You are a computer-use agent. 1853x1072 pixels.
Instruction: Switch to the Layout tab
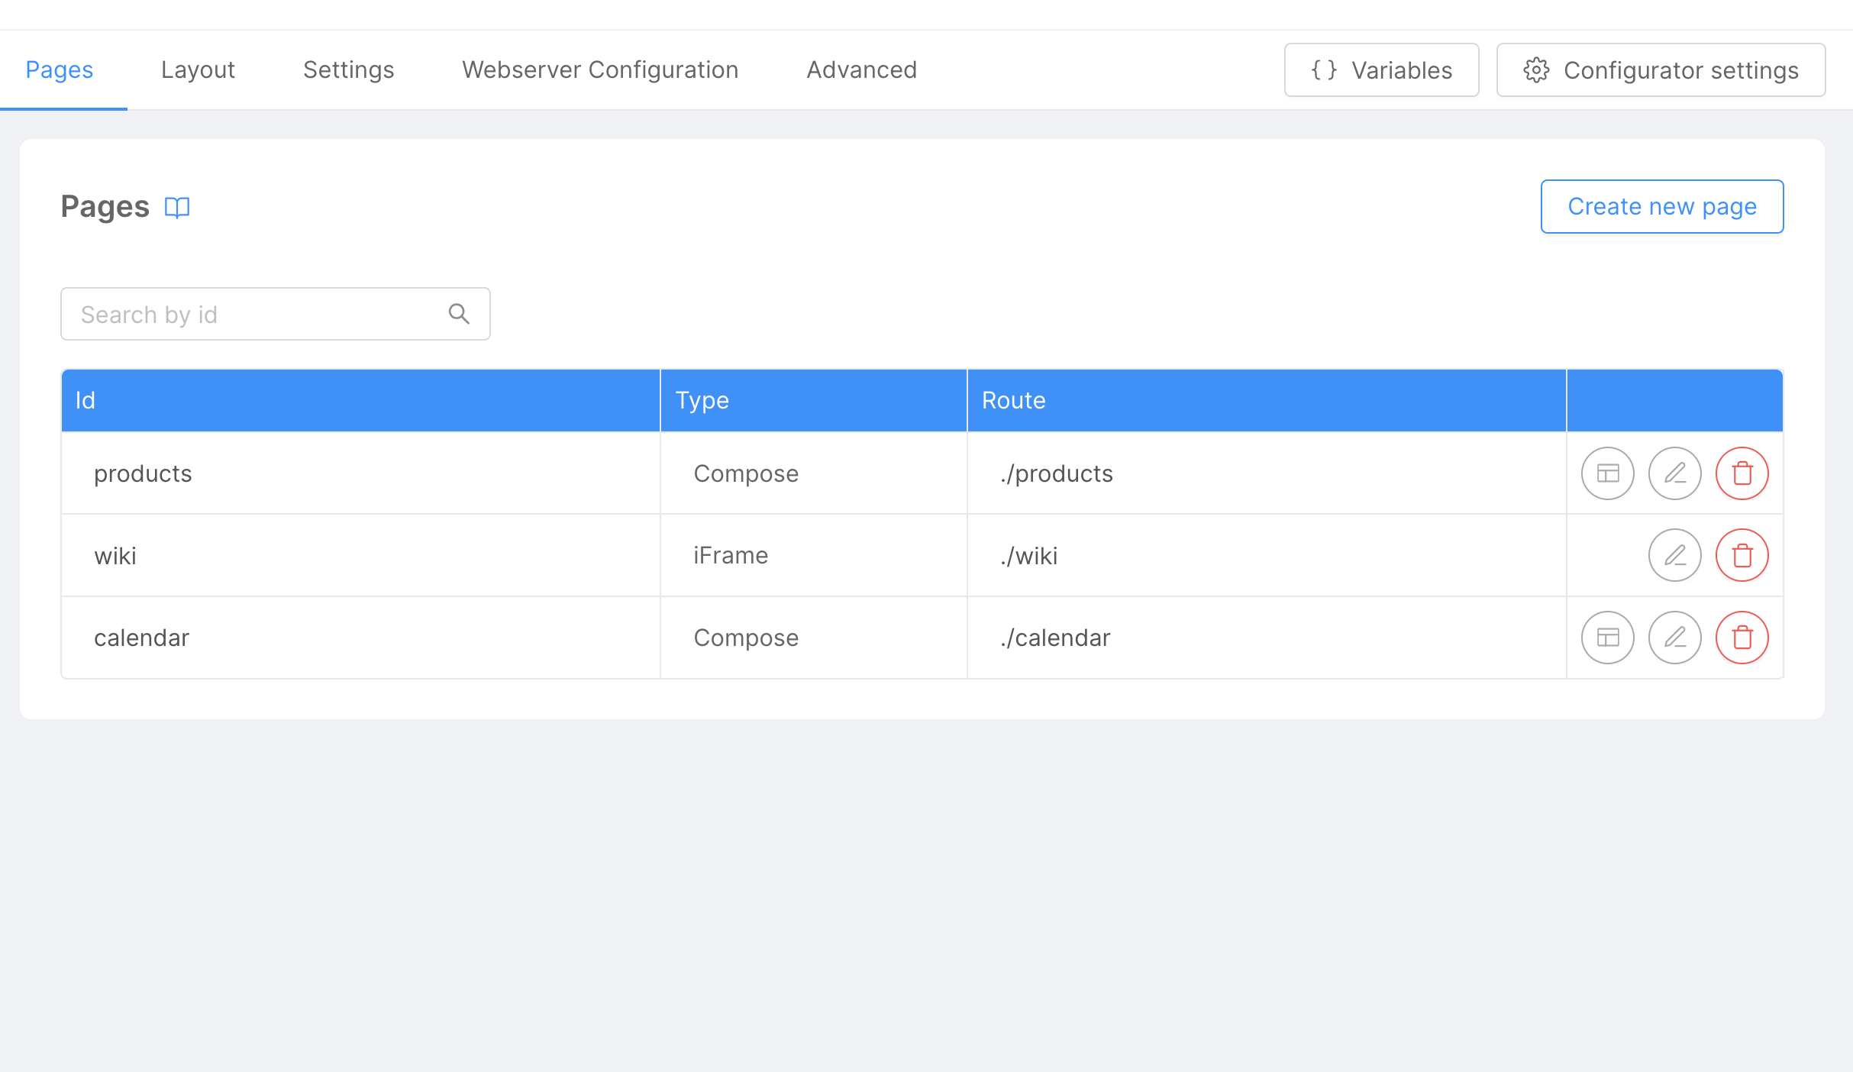click(x=197, y=69)
